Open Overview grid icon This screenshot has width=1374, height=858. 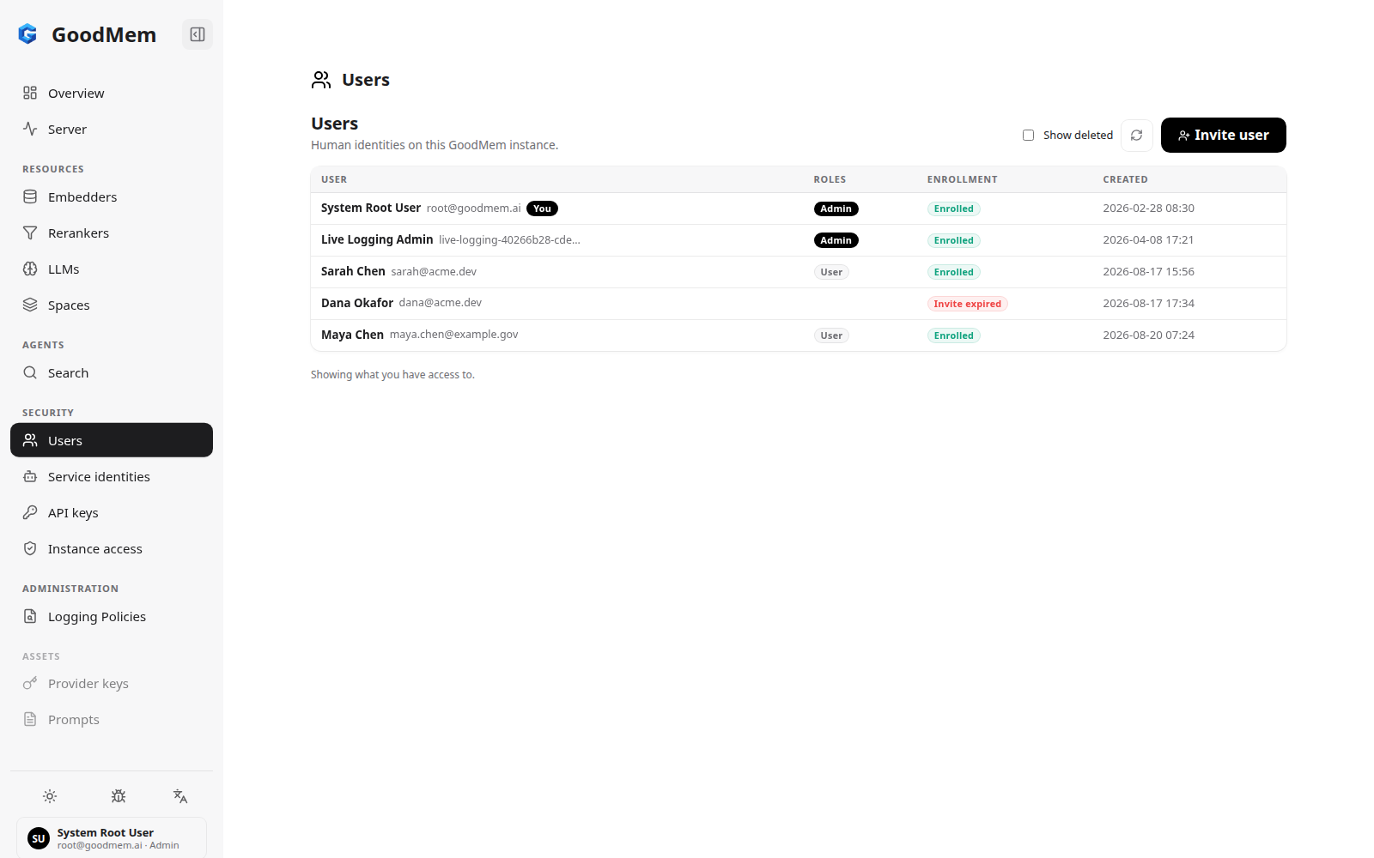click(x=30, y=93)
